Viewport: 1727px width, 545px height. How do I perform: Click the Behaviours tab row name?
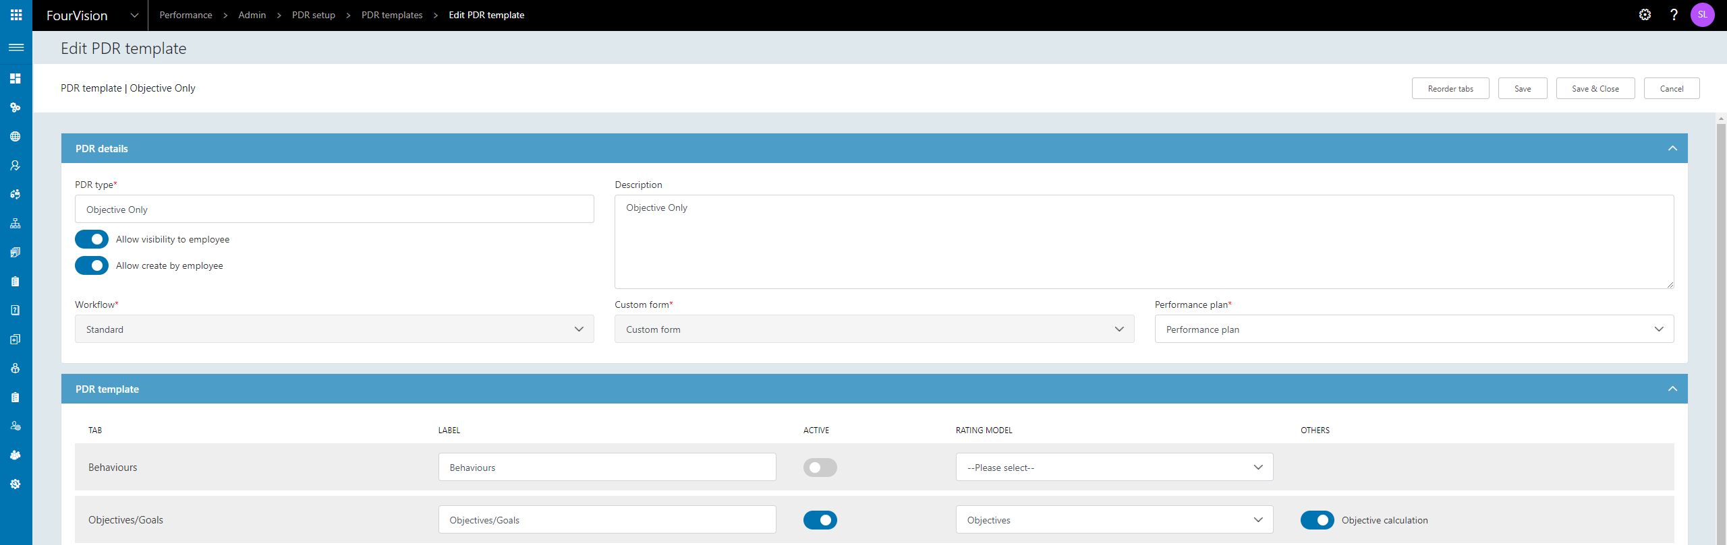[x=113, y=468]
